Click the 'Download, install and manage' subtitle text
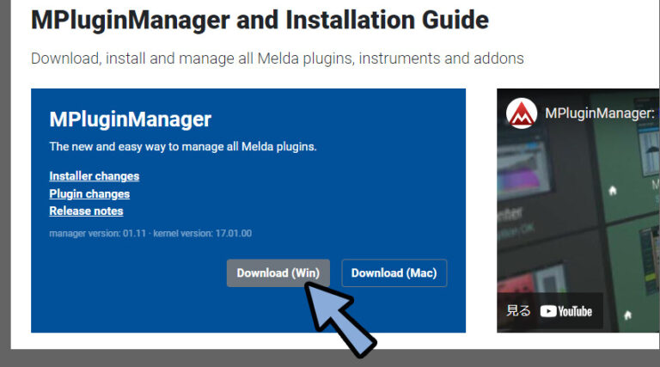Viewport: 660px width, 367px height. [x=277, y=58]
